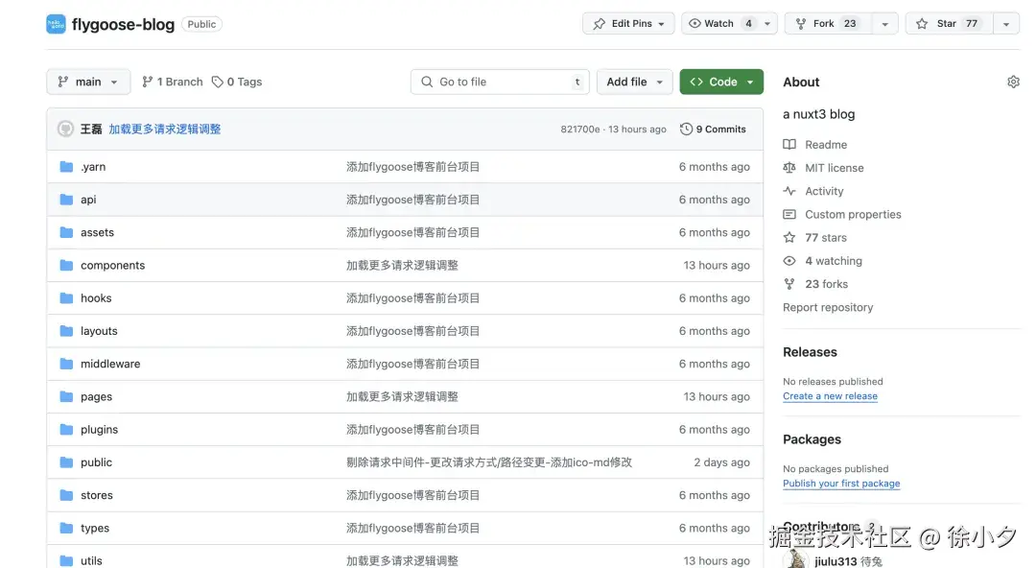Screen dimensions: 1036x568
Task: Click the 0 Tags link
Action: [237, 82]
